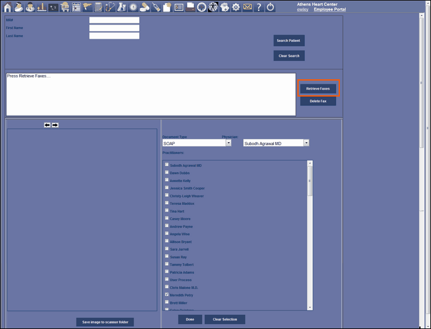Screen dimensions: 431x329
Task: Check the Dawn Dobbs practitioner checkbox
Action: 167,173
